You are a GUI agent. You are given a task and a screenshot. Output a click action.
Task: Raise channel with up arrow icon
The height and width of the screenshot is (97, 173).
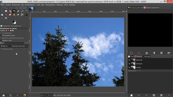click(x=139, y=95)
